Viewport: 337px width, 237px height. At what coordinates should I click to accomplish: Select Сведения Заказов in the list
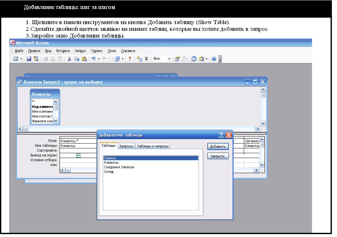coord(151,167)
